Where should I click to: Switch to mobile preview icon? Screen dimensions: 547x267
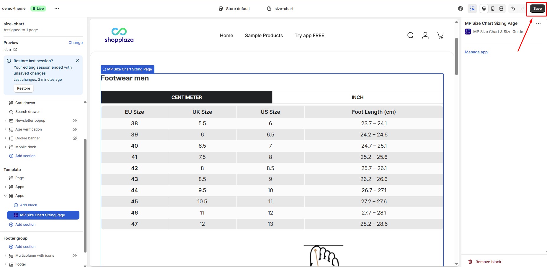[x=493, y=9]
